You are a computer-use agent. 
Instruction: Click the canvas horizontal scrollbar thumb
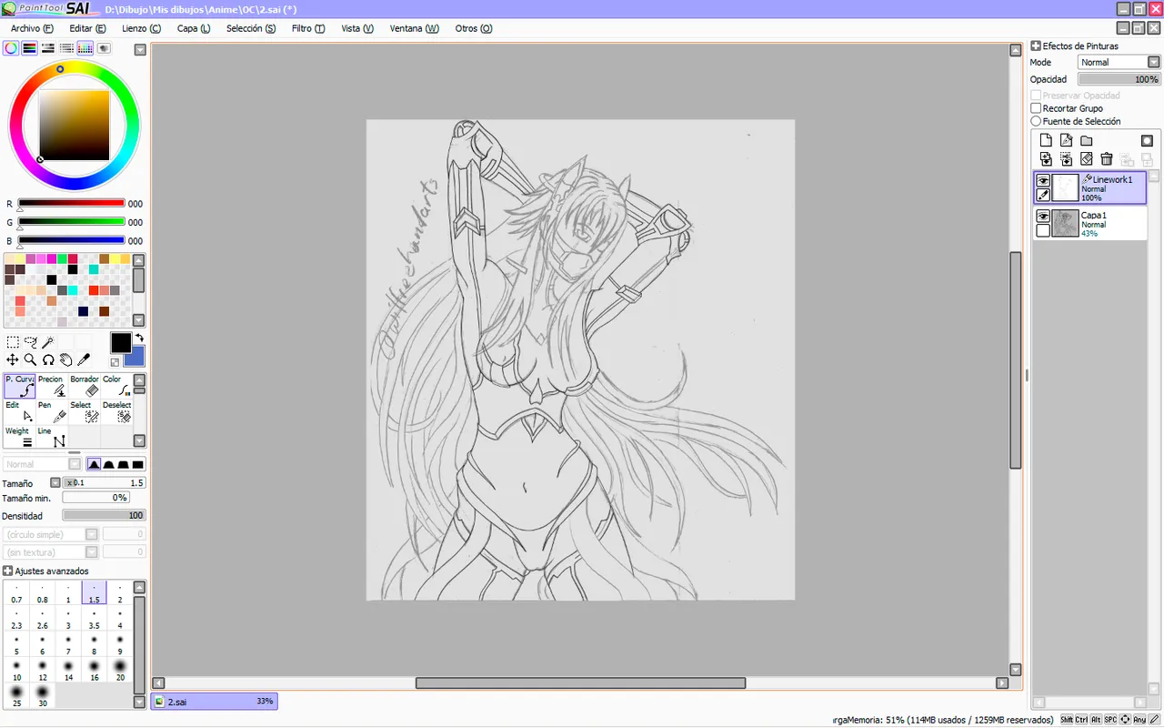point(580,682)
